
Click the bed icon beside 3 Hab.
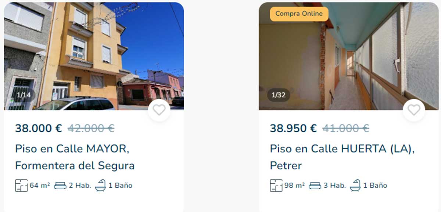coord(315,186)
